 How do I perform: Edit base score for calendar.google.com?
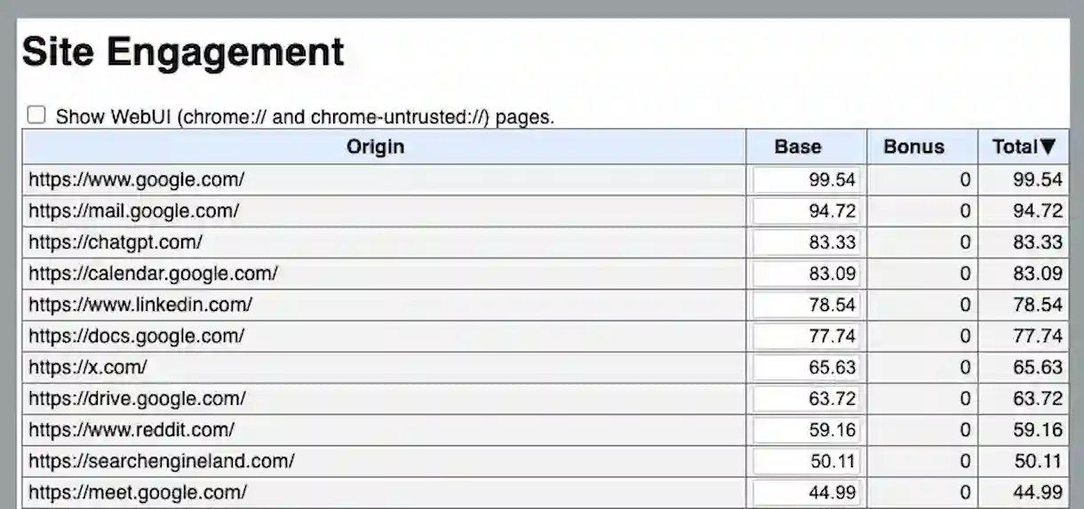click(806, 274)
